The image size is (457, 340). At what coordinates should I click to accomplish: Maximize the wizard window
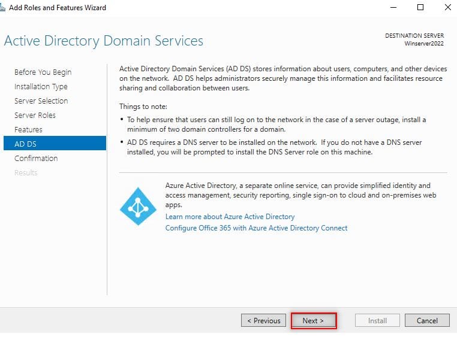[x=420, y=8]
